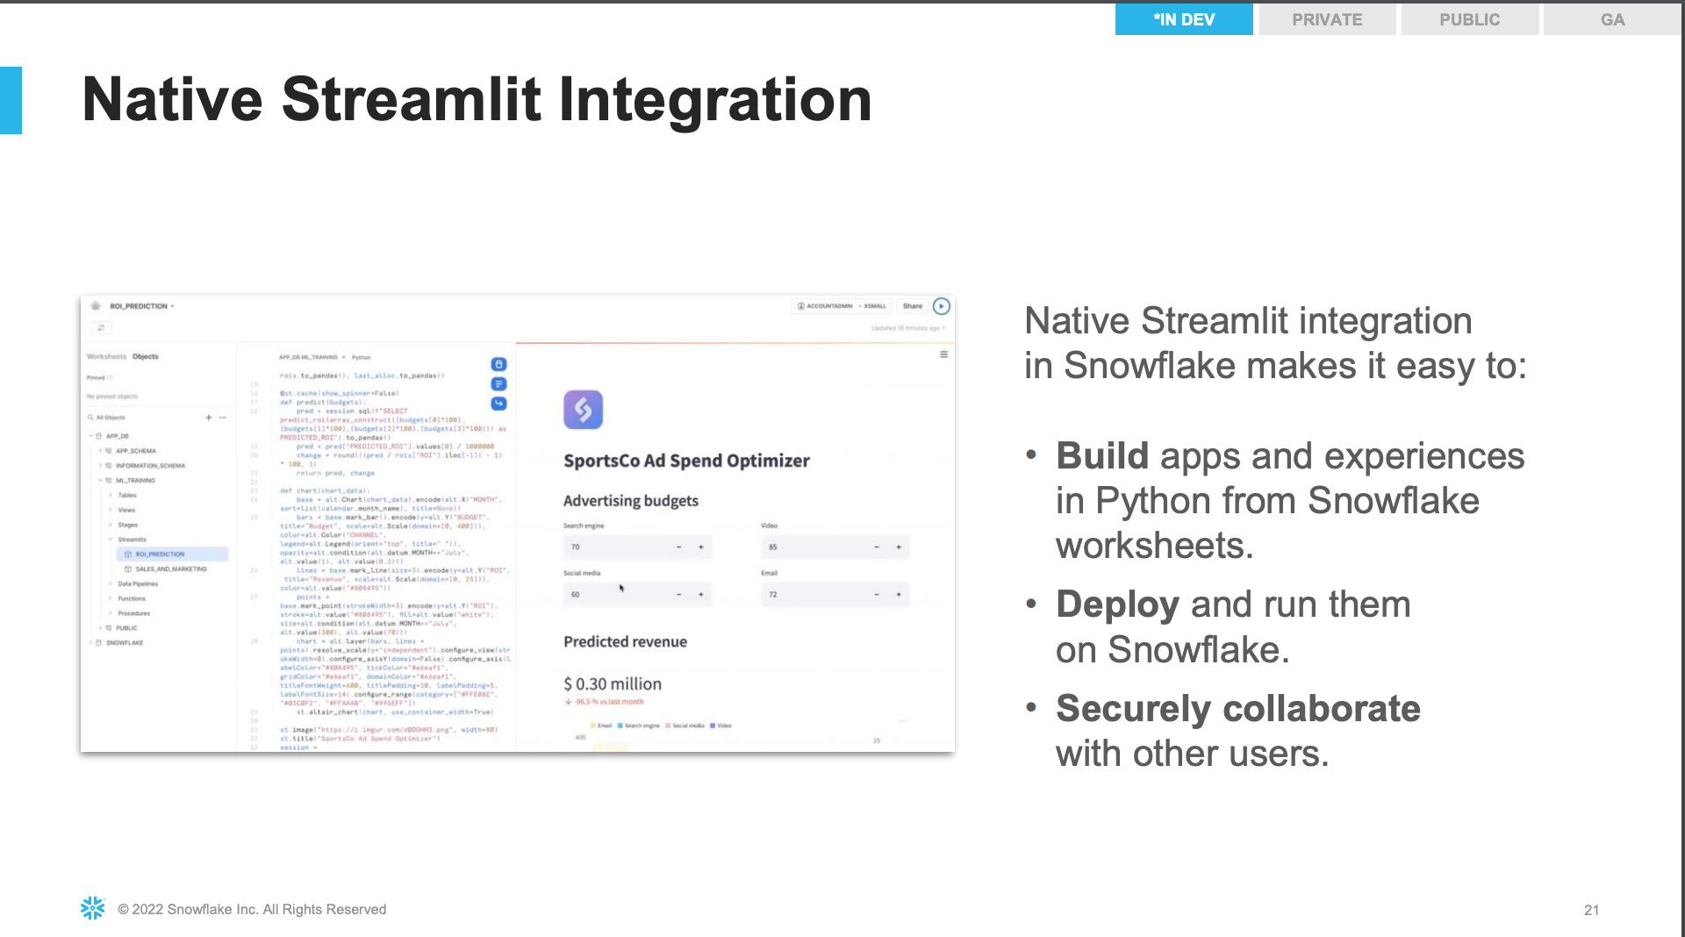Click the $ 0.30 million revenue value
The image size is (1685, 937).
tap(613, 683)
